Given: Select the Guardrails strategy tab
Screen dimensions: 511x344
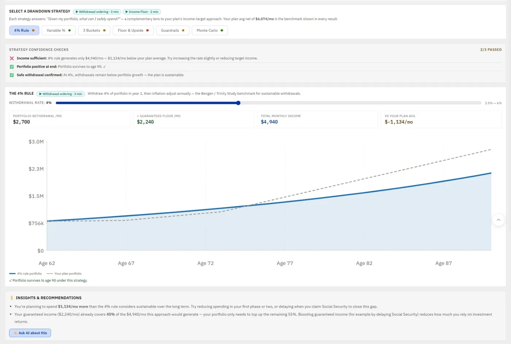Looking at the screenshot, I should click(x=173, y=30).
